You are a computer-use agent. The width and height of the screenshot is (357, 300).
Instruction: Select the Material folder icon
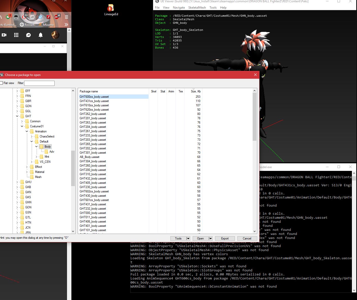tap(32, 172)
